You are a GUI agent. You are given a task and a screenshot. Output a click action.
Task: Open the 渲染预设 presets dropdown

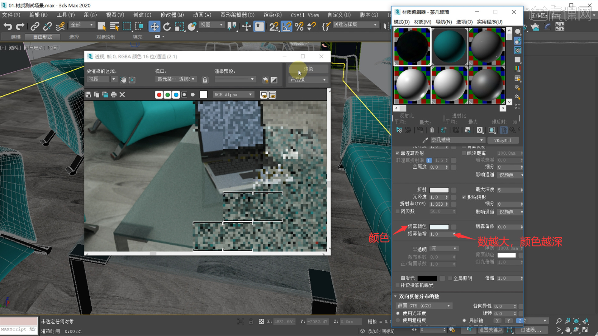tap(235, 79)
